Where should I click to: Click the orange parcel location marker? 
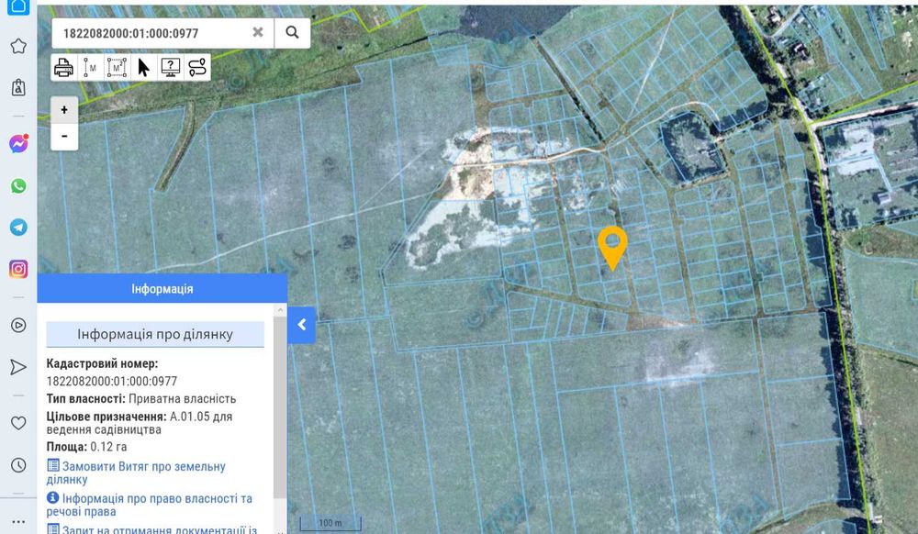tap(612, 248)
